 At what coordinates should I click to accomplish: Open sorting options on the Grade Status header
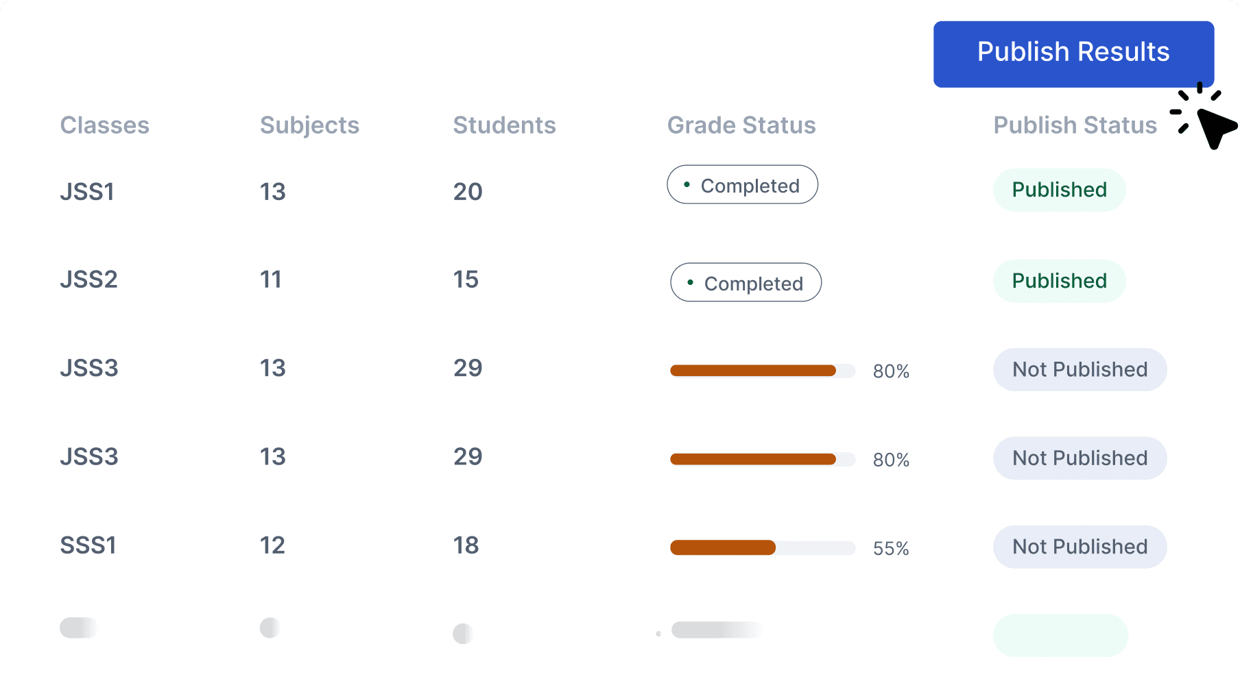click(x=741, y=125)
